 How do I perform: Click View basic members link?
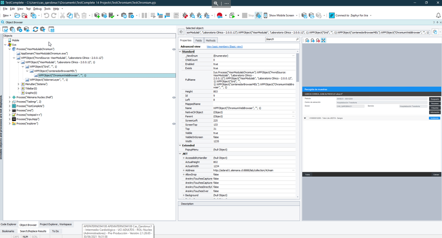[x=224, y=46]
